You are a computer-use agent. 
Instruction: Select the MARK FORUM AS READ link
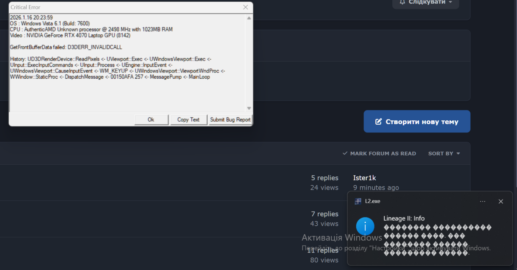[383, 153]
